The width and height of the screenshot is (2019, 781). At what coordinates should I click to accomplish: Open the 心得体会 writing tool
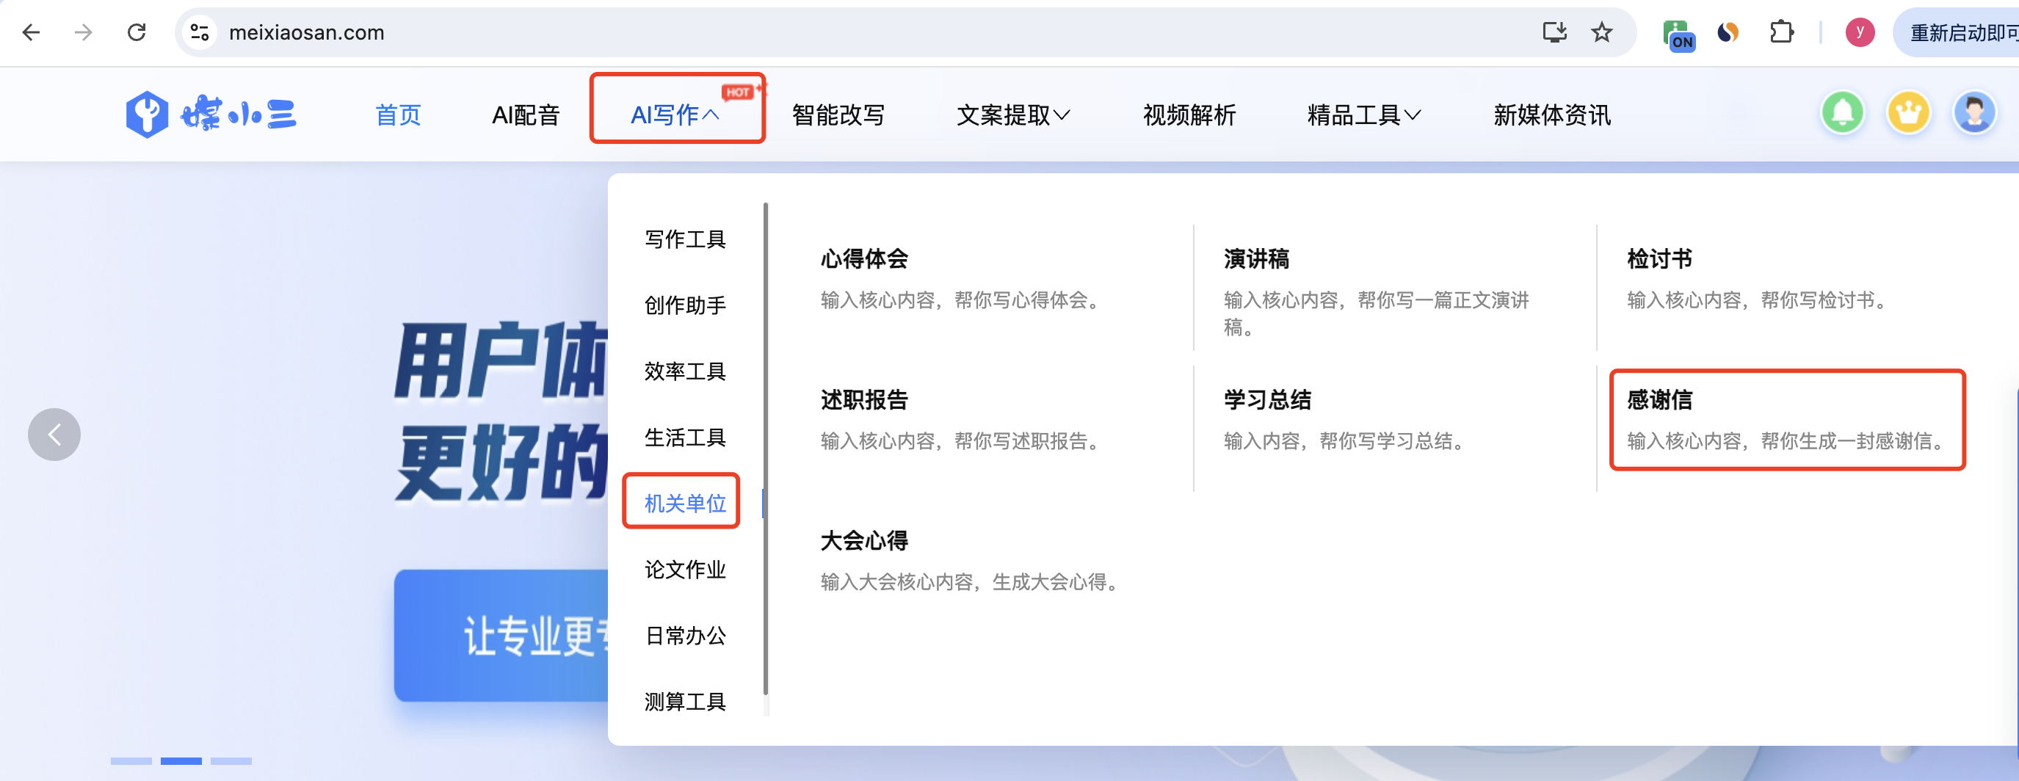863,258
